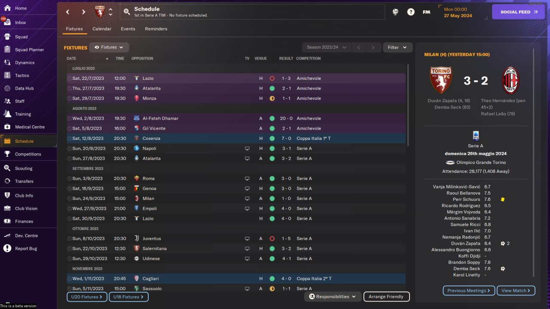Screen dimensions: 550x309
Task: Open the Season 2023/24 dropdown
Action: click(x=327, y=48)
